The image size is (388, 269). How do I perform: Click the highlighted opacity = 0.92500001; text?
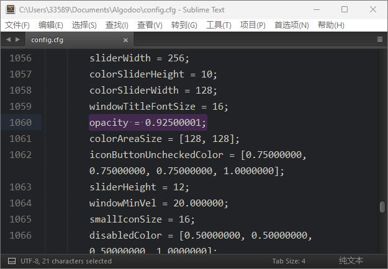click(148, 123)
